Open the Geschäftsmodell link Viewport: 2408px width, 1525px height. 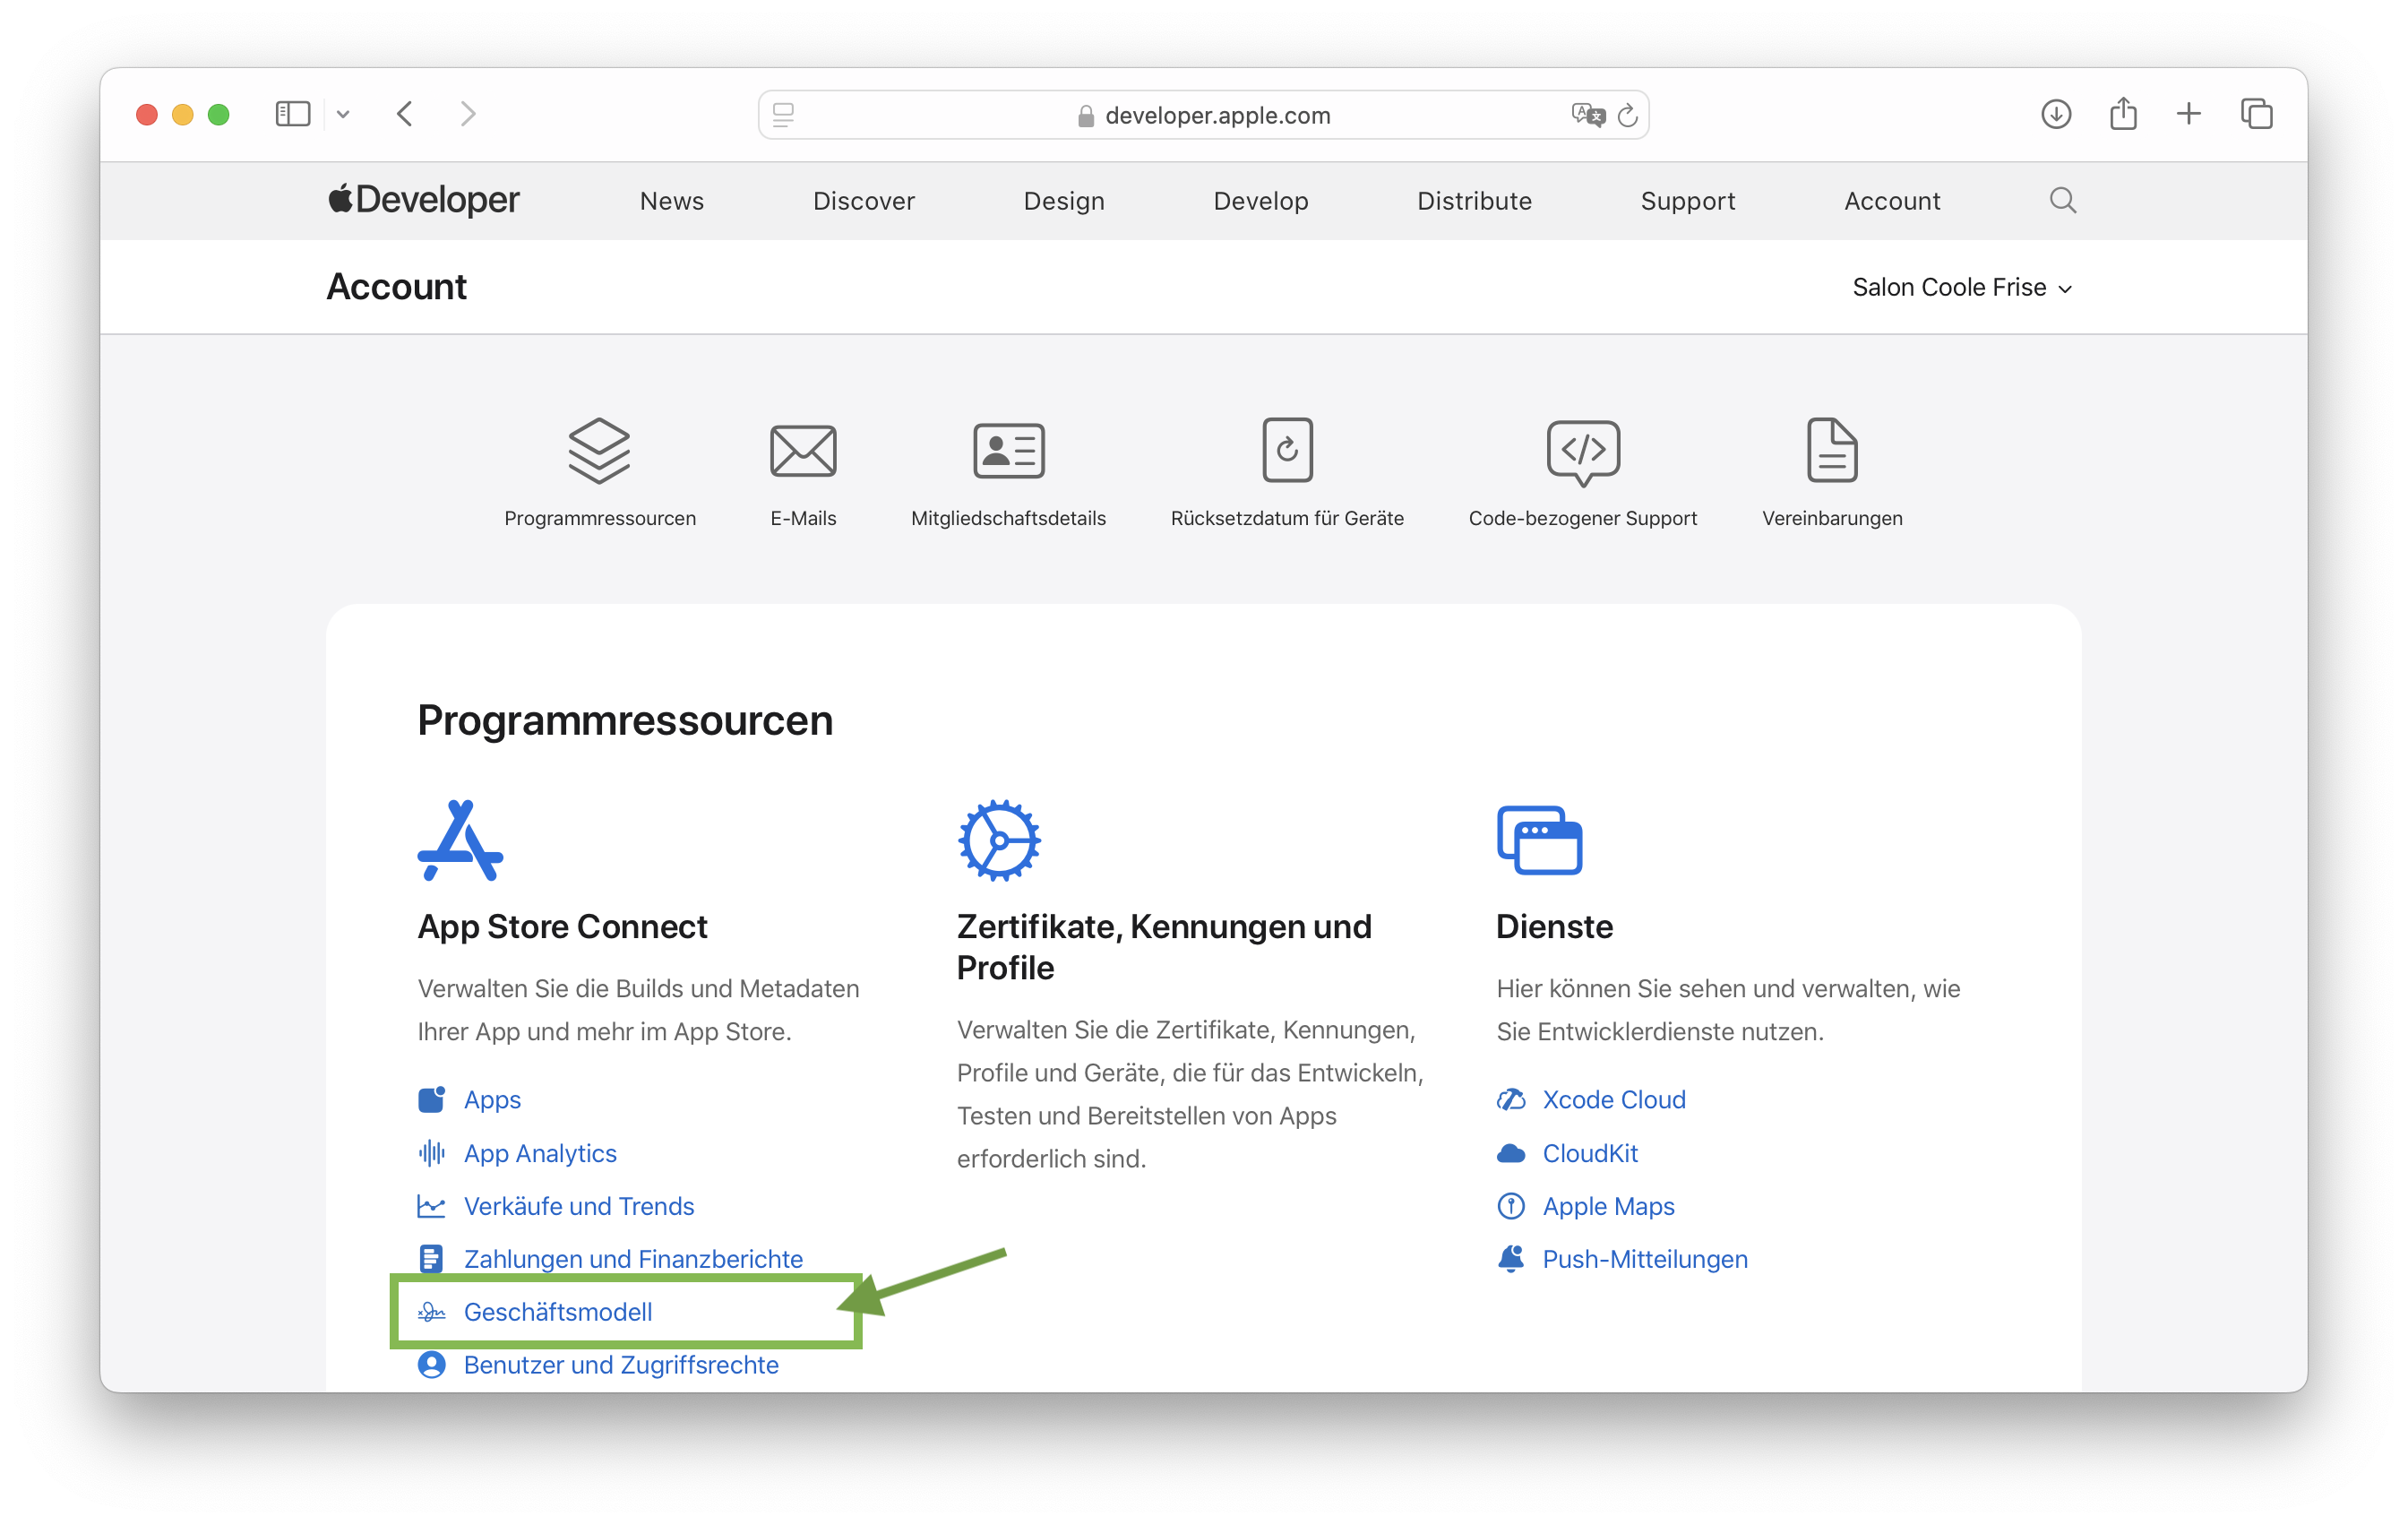coord(558,1312)
